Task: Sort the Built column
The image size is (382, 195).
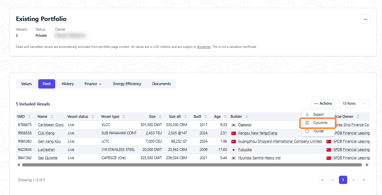Action: point(206,116)
